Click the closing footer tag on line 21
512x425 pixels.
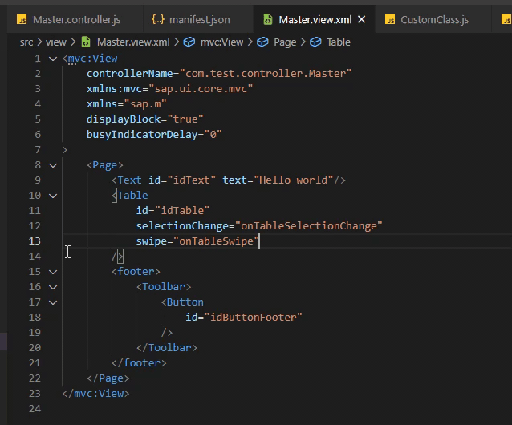coord(139,363)
